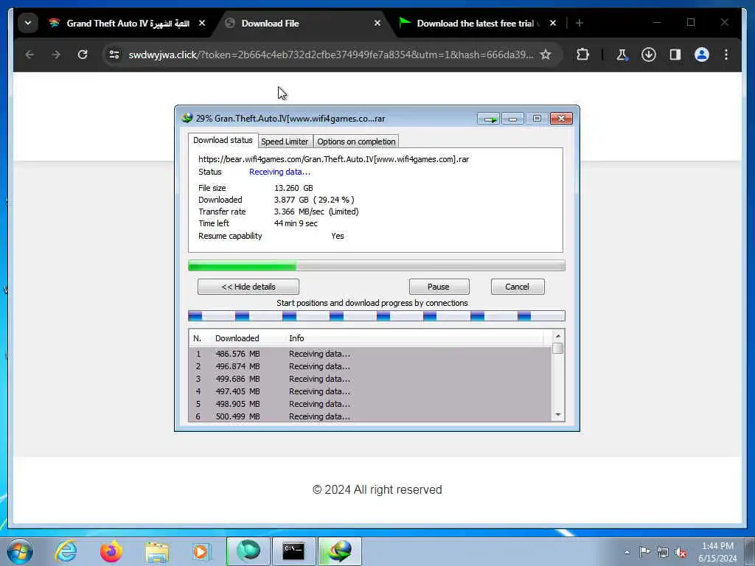Open Windows Media Player from taskbar
The height and width of the screenshot is (566, 755).
(x=201, y=551)
